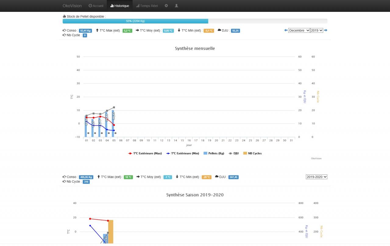Open the settings gear in navbar
The image size is (390, 246).
[x=166, y=5]
